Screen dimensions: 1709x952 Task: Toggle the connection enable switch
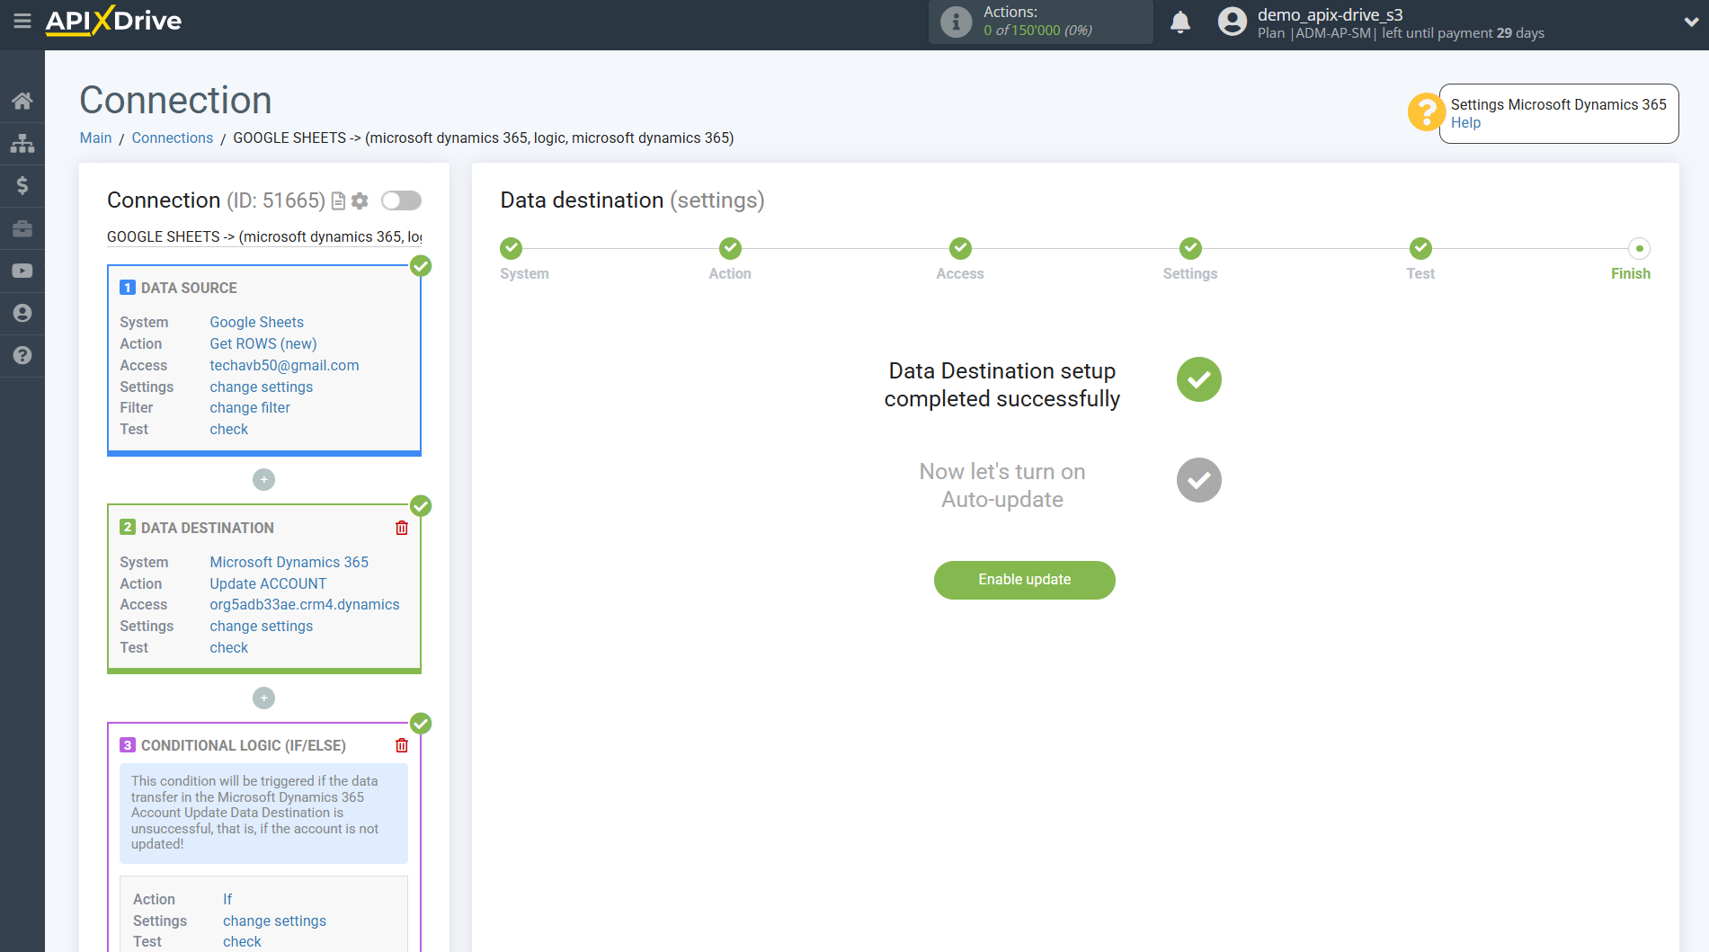(401, 200)
